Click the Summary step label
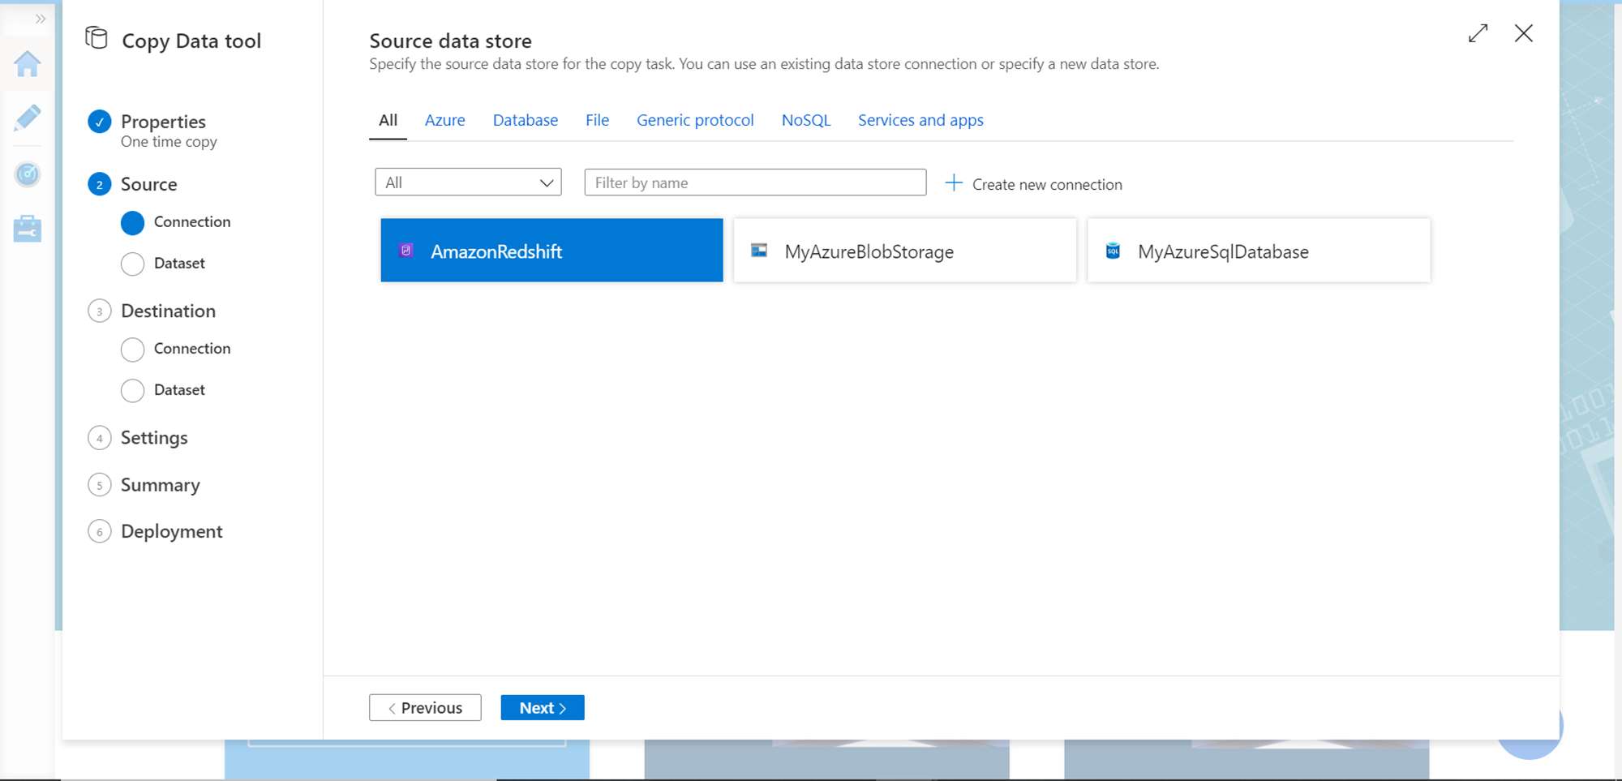This screenshot has width=1622, height=781. pyautogui.click(x=161, y=485)
